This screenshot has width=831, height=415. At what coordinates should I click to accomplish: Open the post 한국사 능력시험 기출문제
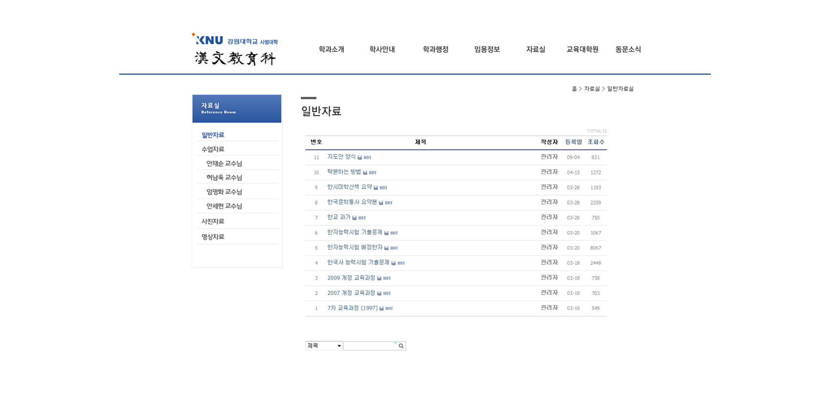pyautogui.click(x=358, y=263)
